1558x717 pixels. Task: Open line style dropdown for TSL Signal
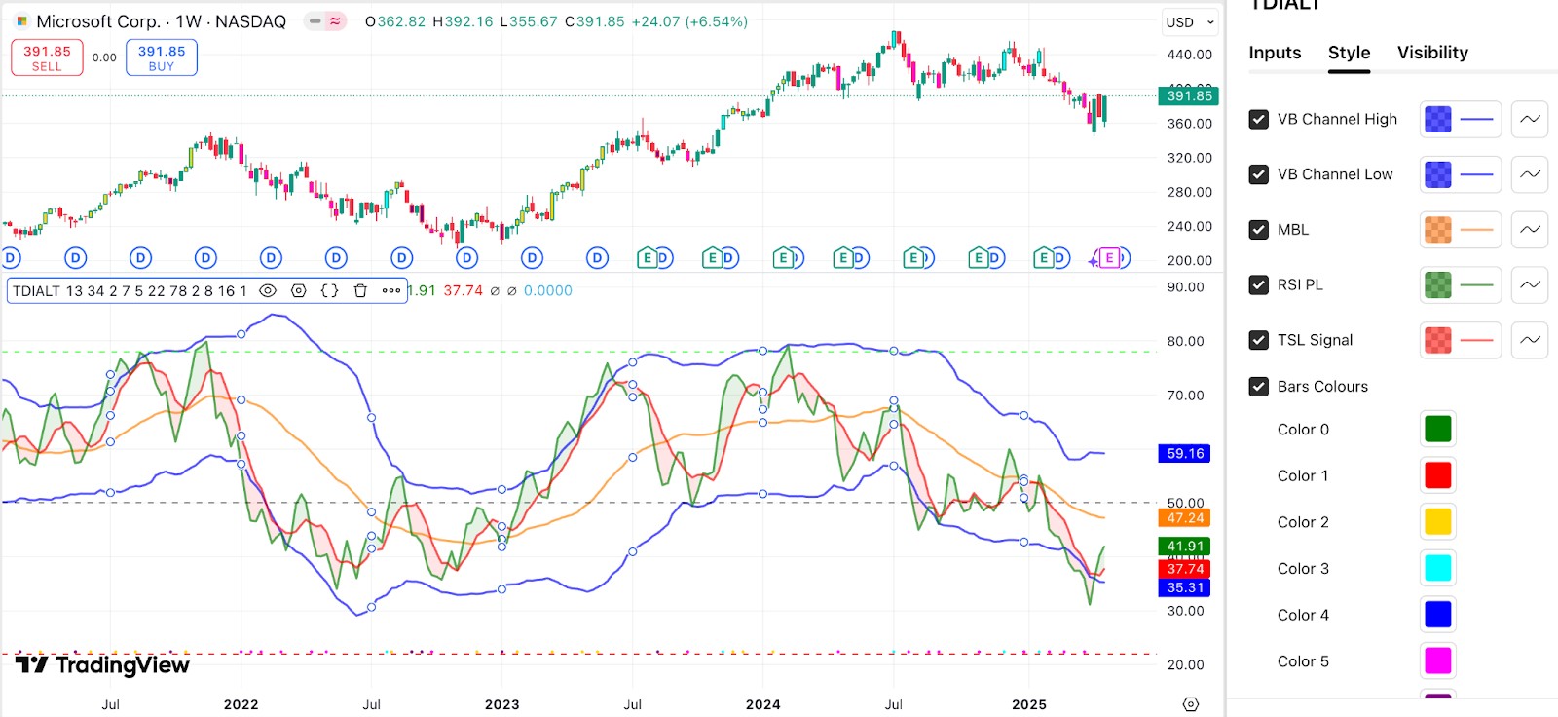click(x=1530, y=340)
